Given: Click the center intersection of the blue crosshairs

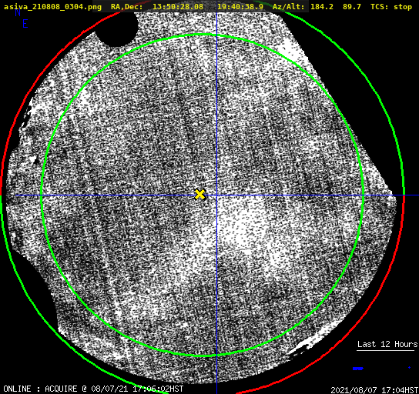Looking at the screenshot, I should coord(216,195).
